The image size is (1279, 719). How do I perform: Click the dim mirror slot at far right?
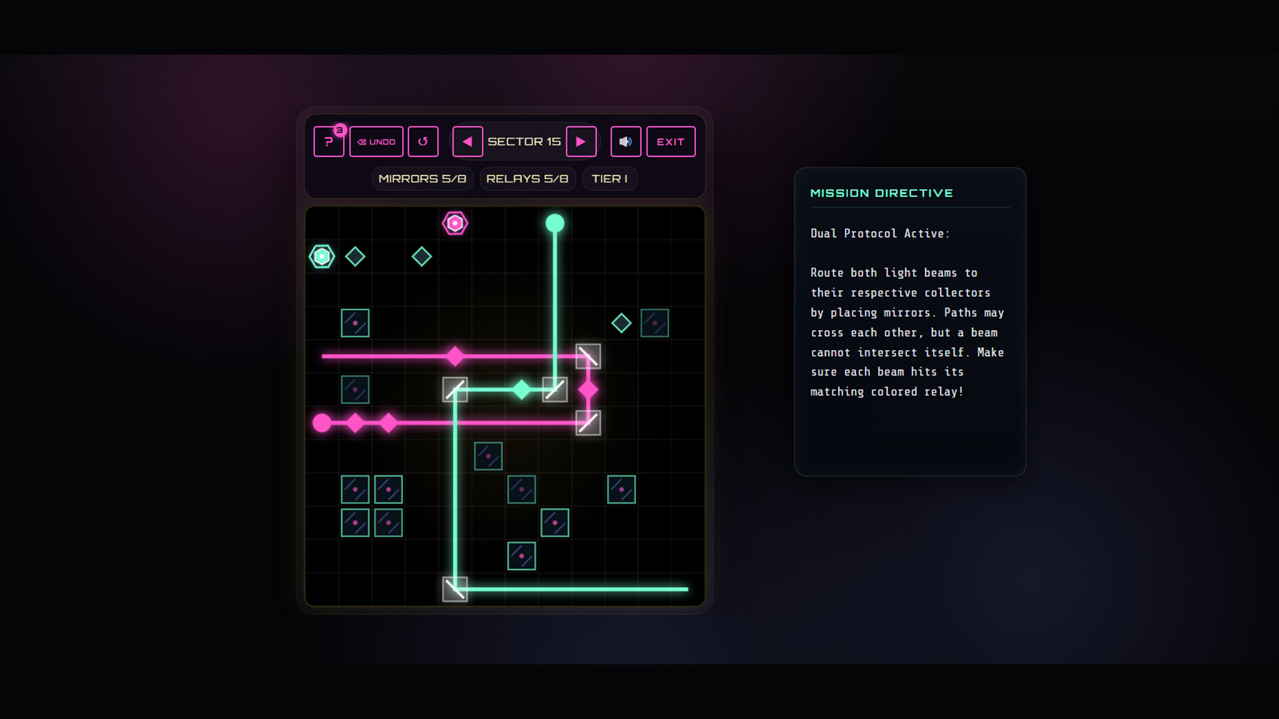pos(655,323)
